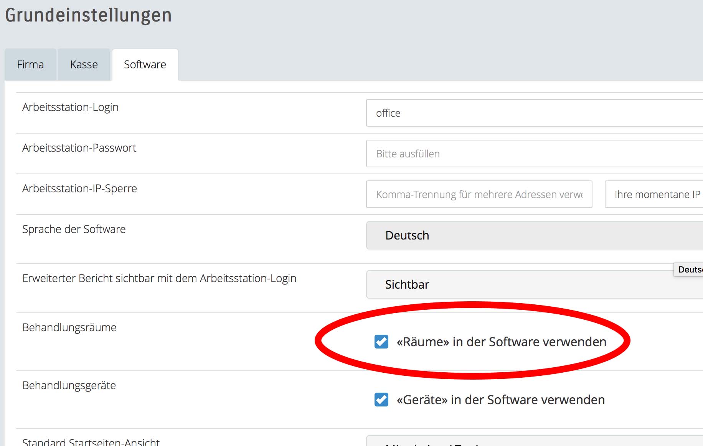This screenshot has width=703, height=446.
Task: Click the Arbeitsstation-IP-Sperre label
Action: 79,188
